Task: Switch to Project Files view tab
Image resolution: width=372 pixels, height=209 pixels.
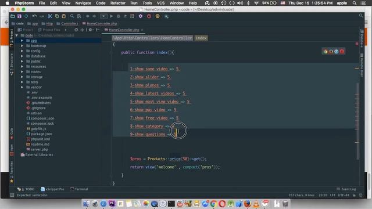Action: click(x=49, y=30)
